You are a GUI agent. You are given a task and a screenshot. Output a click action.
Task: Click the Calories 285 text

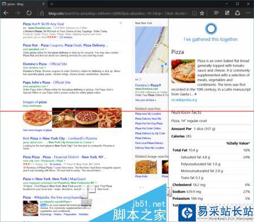click(x=181, y=136)
